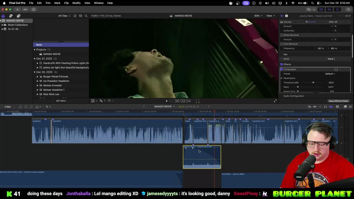Click the Import Media down-arrow button
Viewport: 354px width, 199px height.
coord(17,9)
